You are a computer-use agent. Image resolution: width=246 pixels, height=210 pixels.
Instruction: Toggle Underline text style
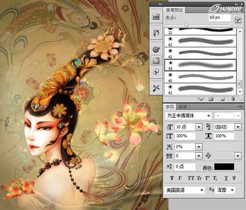tap(226, 178)
